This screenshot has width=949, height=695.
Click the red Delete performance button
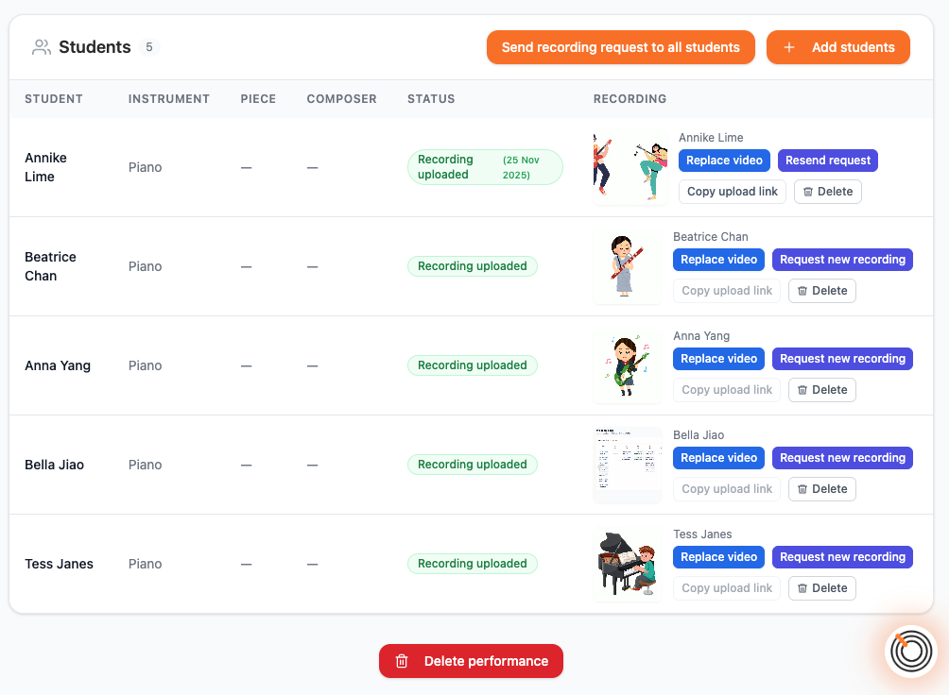471,661
